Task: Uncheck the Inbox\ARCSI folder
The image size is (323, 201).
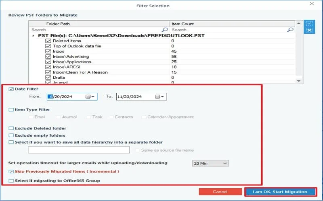Action: pyautogui.click(x=48, y=67)
